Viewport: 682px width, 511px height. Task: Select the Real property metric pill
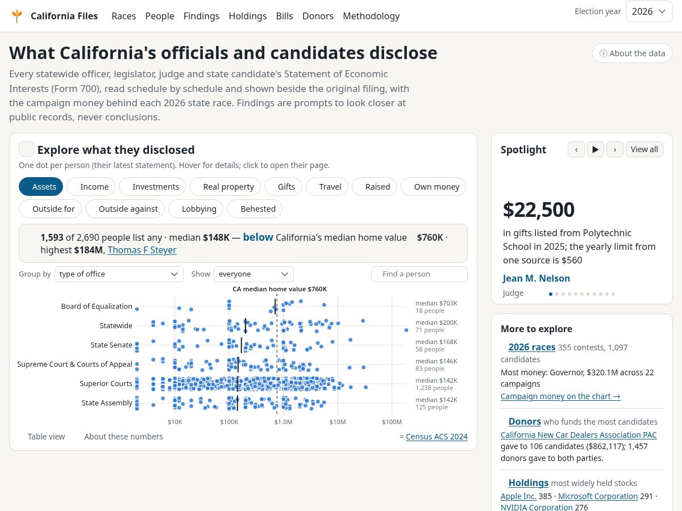(225, 186)
